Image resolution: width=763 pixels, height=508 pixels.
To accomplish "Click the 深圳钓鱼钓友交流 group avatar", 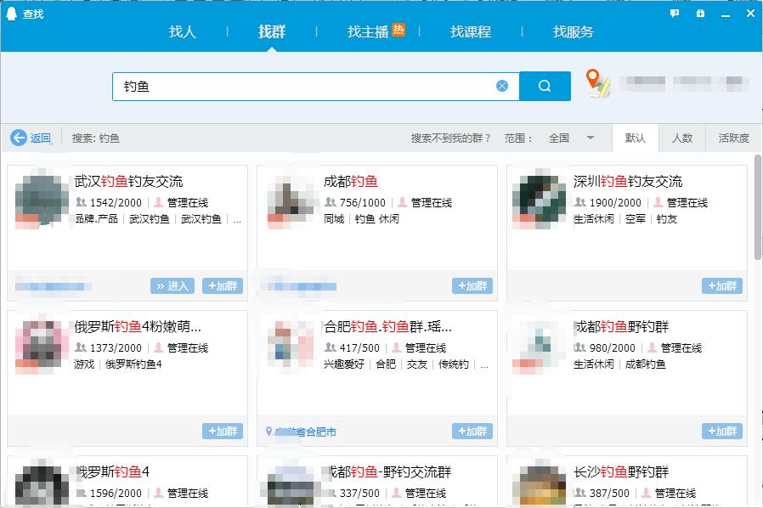I will click(539, 197).
